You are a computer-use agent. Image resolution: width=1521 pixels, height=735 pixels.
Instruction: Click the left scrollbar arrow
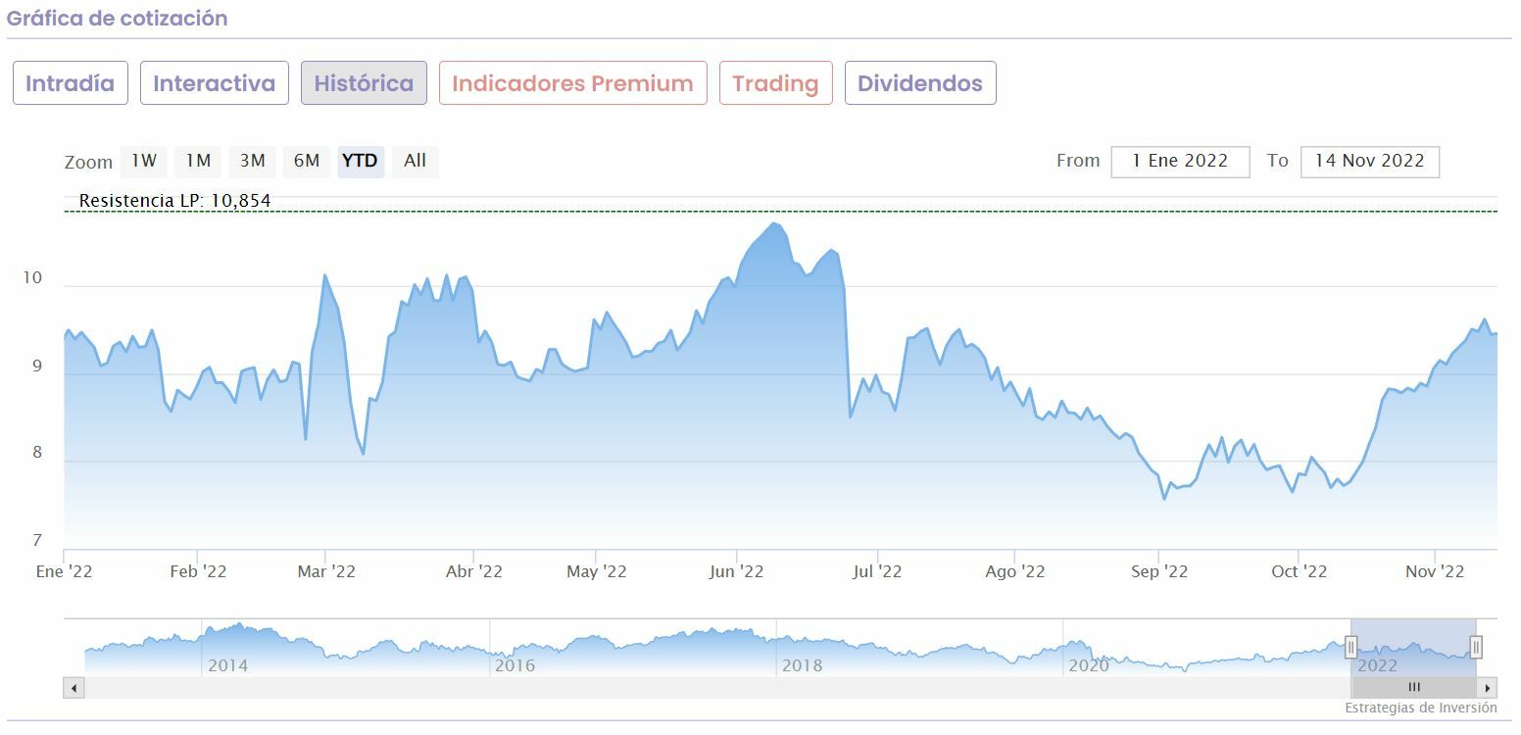[74, 688]
